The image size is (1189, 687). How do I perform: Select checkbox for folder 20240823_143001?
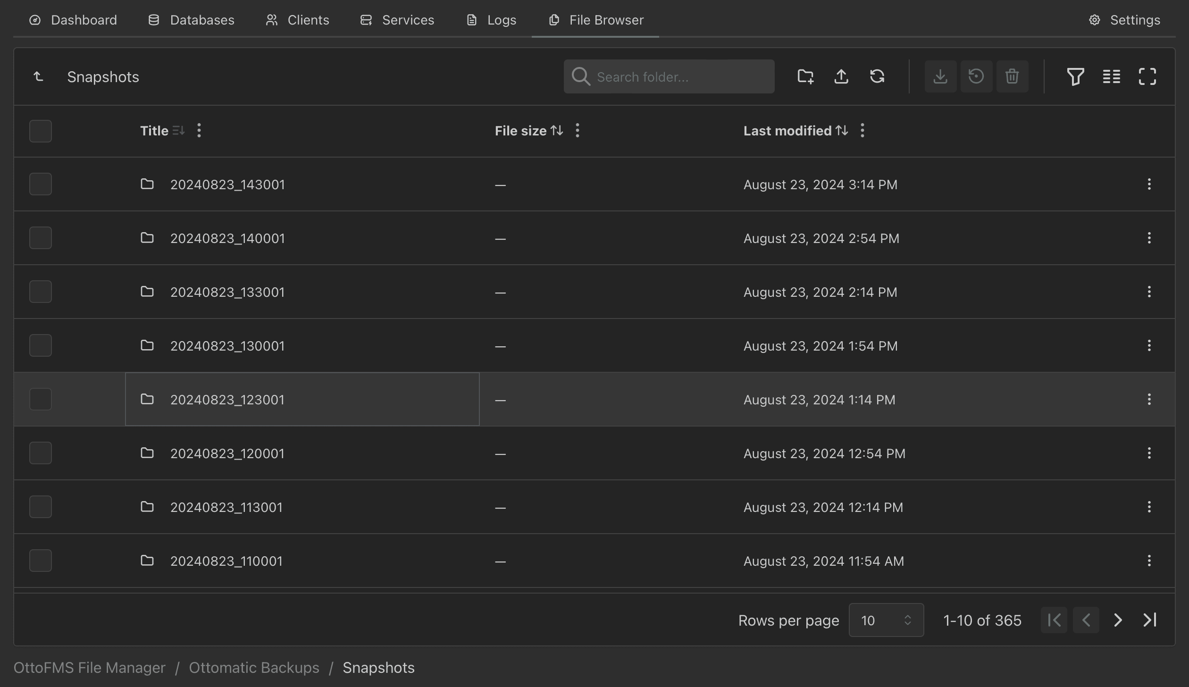(x=41, y=184)
